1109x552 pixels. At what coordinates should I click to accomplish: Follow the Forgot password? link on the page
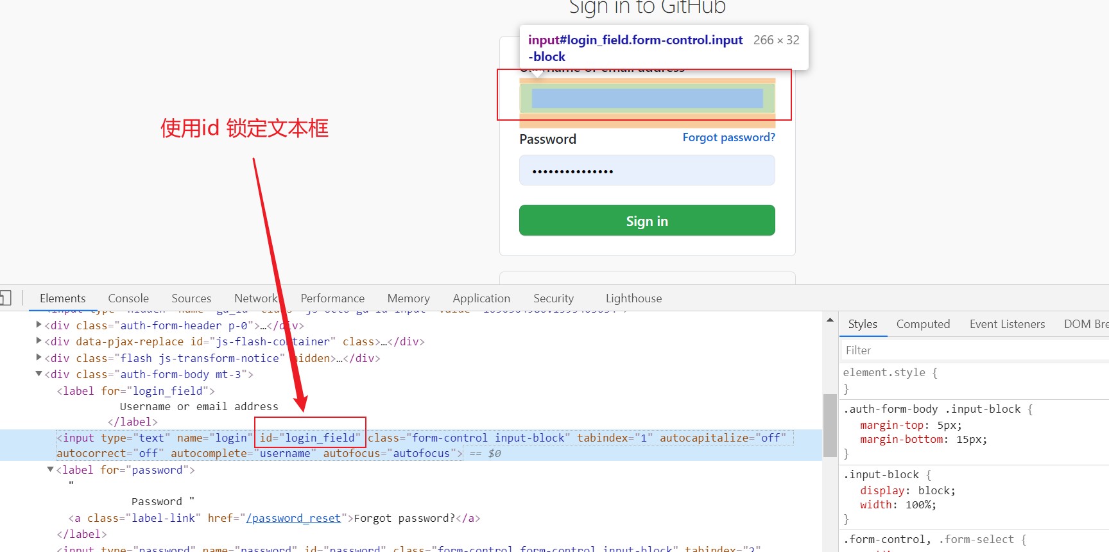(x=728, y=137)
